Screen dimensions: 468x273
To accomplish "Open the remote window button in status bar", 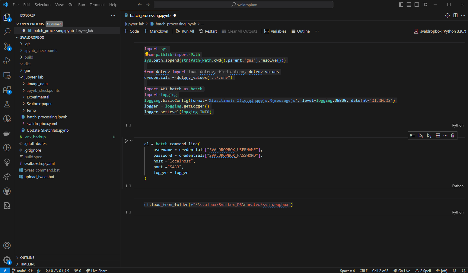I will [x=5, y=271].
